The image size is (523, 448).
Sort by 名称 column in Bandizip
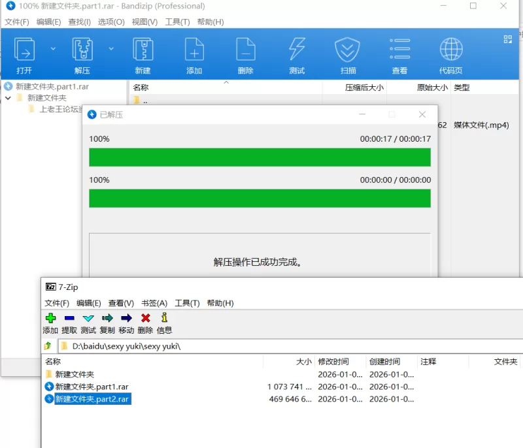(x=141, y=88)
